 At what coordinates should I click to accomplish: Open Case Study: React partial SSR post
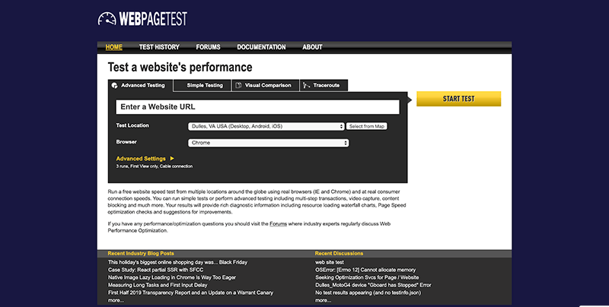coord(155,270)
